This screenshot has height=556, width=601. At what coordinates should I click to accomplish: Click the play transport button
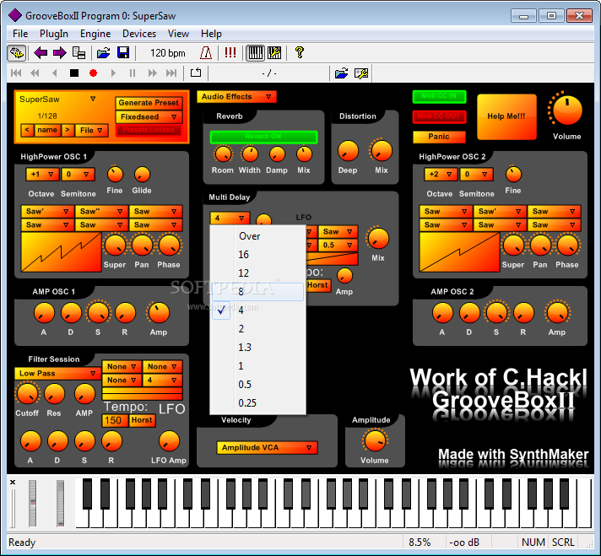click(x=113, y=73)
